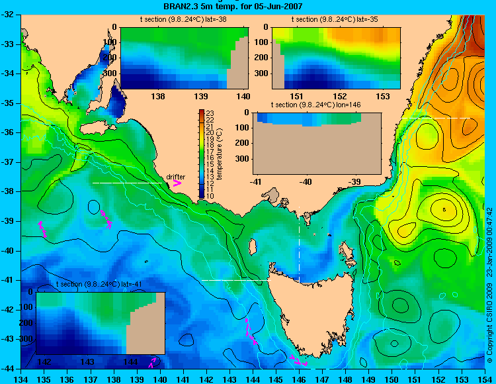Click the magenta drifter arrow beside 'drifter' label

click(177, 183)
